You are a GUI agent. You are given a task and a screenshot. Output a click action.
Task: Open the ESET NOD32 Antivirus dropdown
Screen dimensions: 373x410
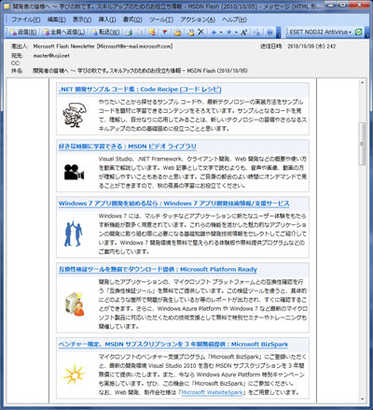point(320,32)
